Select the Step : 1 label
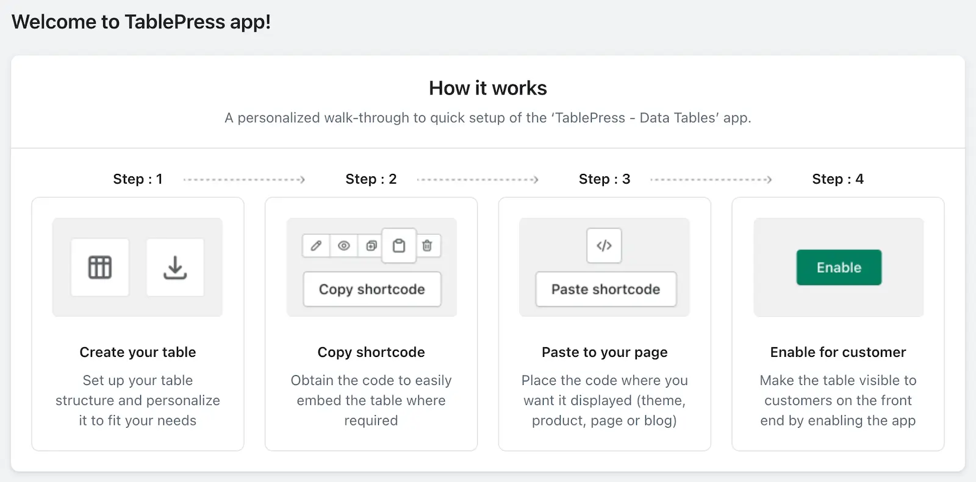Image resolution: width=976 pixels, height=482 pixels. pos(138,179)
